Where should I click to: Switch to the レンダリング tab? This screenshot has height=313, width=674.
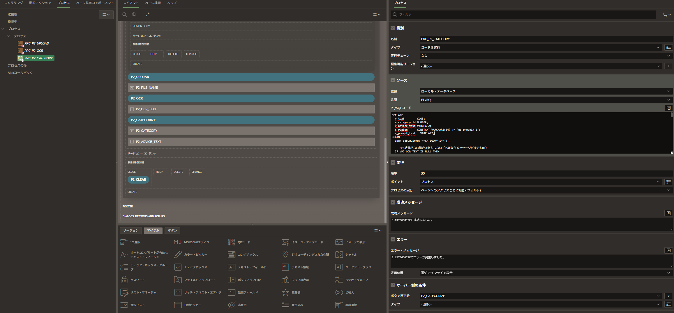(13, 3)
